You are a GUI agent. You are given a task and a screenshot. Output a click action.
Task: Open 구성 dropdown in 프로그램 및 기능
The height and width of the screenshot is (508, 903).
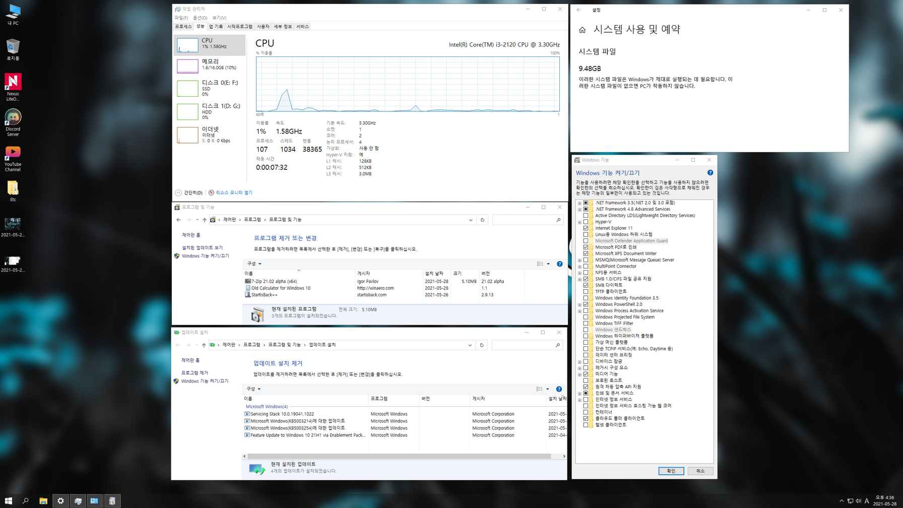pyautogui.click(x=254, y=264)
